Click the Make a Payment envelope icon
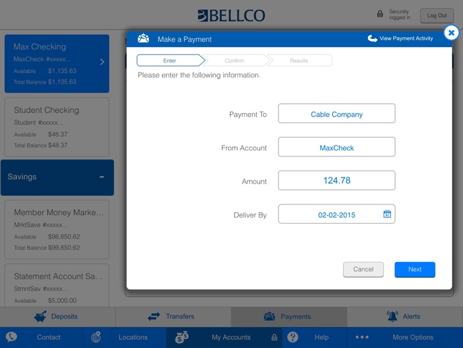Screen dimensions: 463x348 (143, 38)
